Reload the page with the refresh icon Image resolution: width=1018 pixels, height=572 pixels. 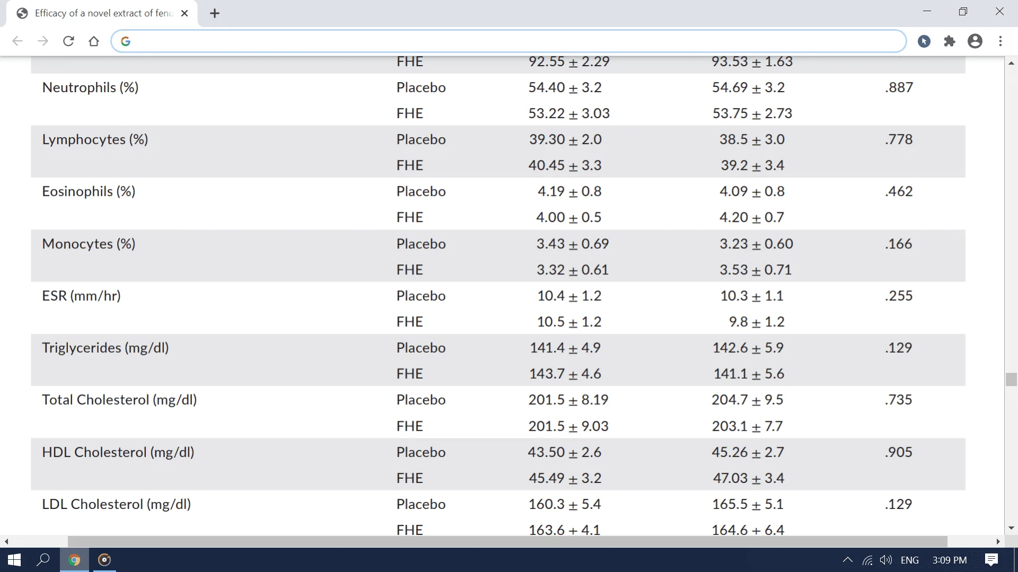pos(68,41)
